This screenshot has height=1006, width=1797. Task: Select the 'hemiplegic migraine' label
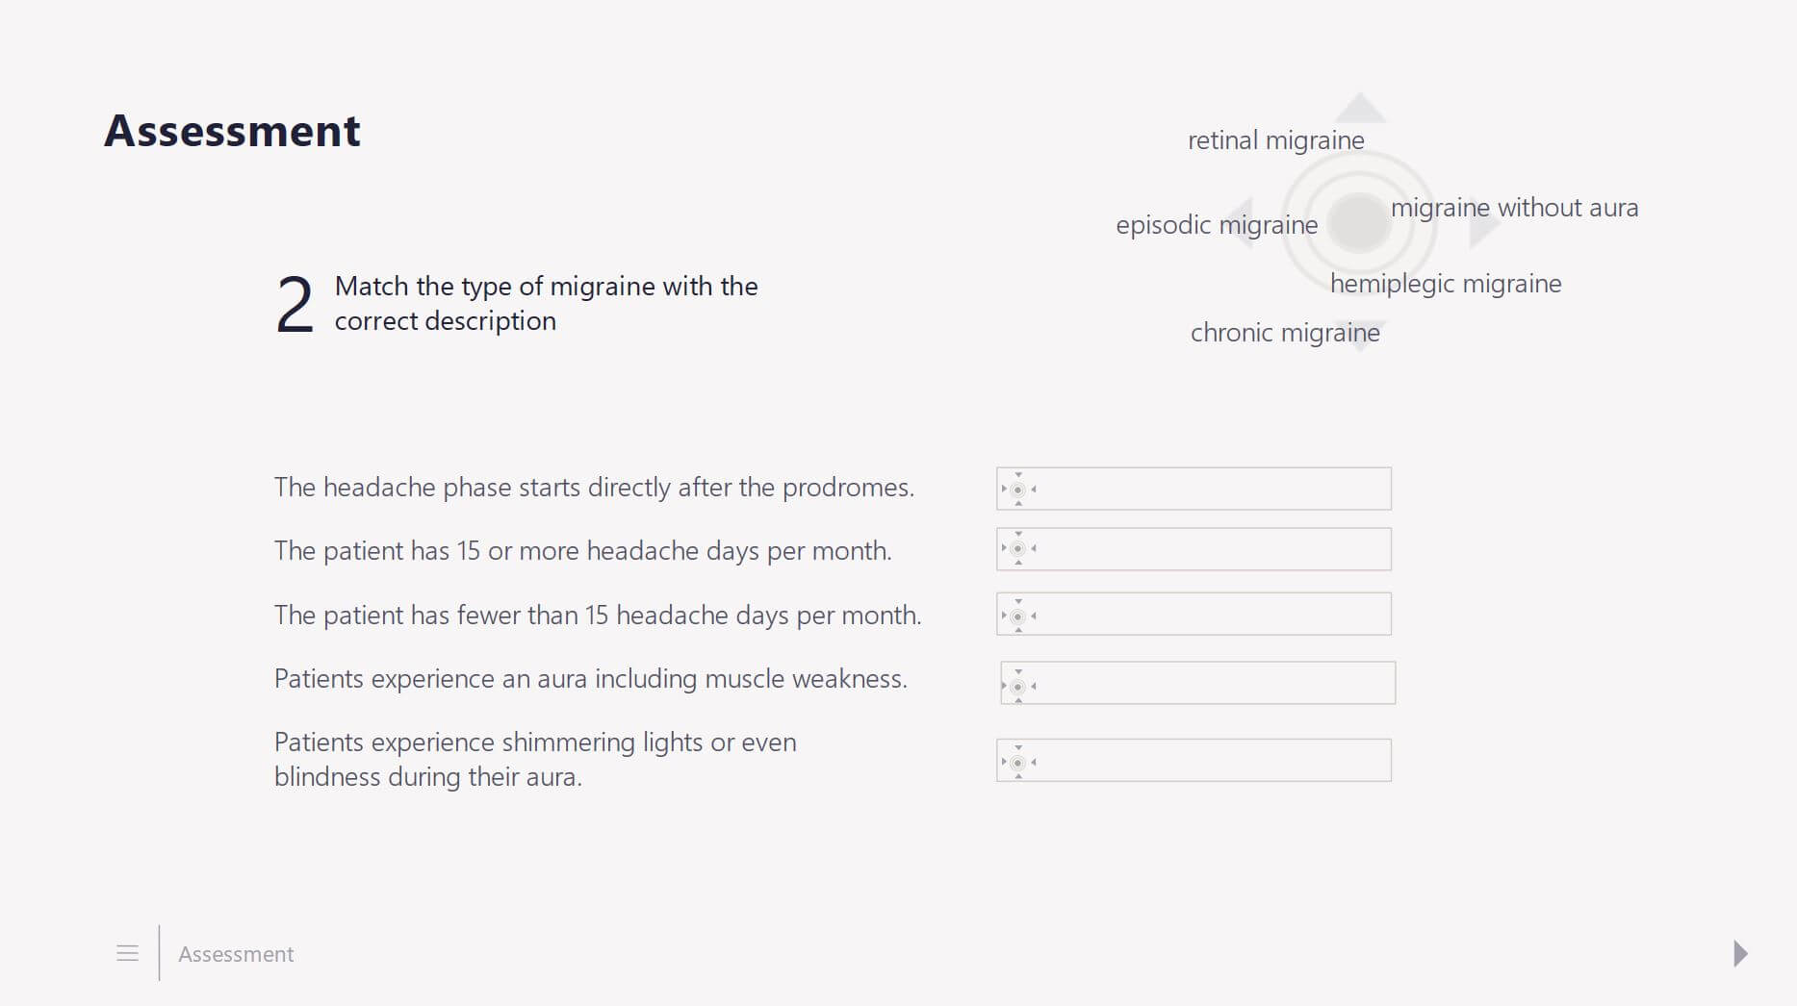[x=1445, y=284]
